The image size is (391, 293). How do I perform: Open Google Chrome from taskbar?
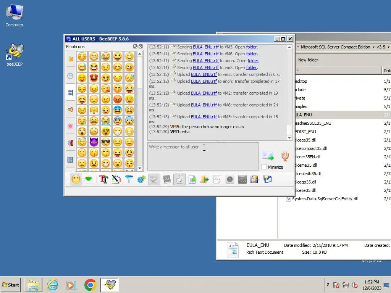click(x=90, y=285)
